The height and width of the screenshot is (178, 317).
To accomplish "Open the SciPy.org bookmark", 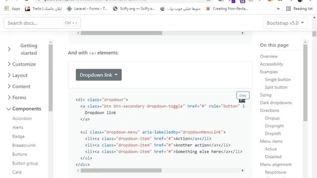I will [134, 9].
